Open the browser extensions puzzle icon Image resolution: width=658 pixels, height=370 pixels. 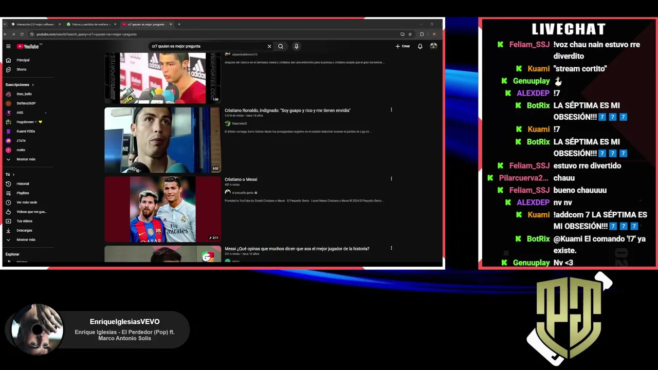(x=422, y=34)
